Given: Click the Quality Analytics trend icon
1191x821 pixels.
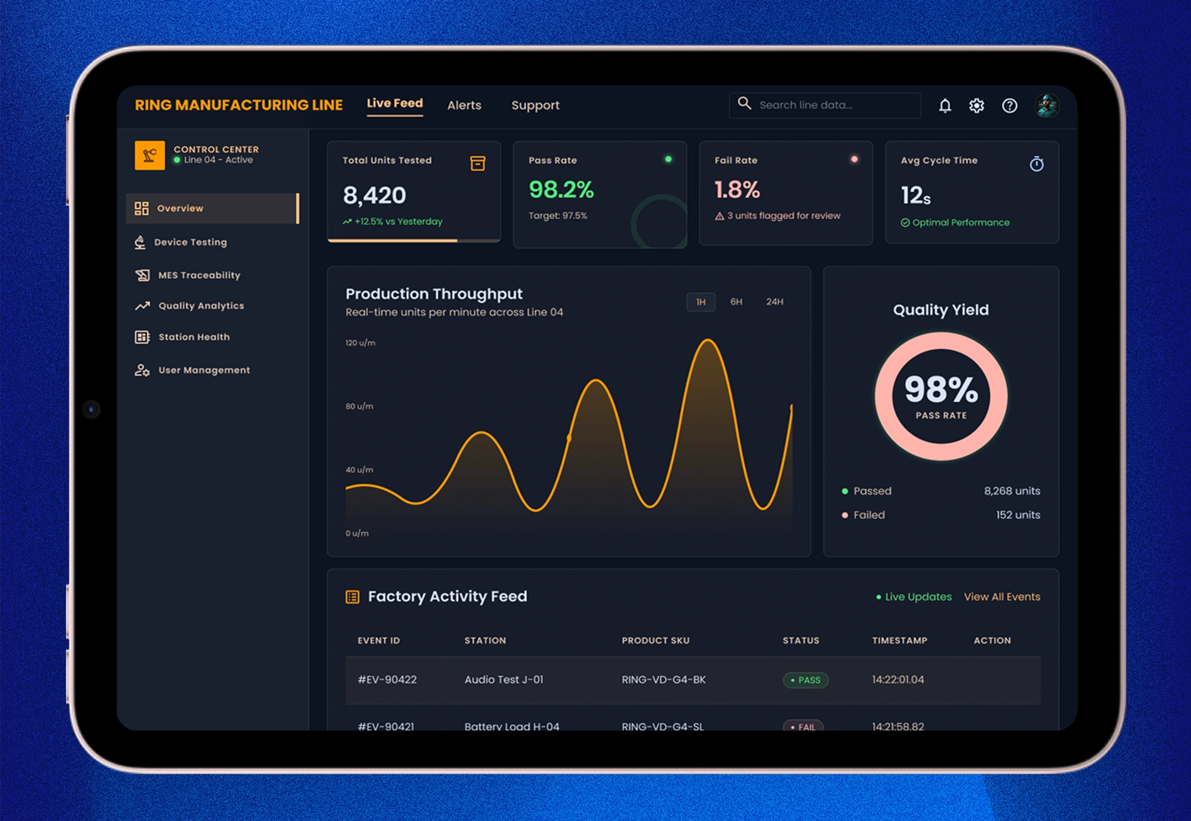Looking at the screenshot, I should coord(142,306).
